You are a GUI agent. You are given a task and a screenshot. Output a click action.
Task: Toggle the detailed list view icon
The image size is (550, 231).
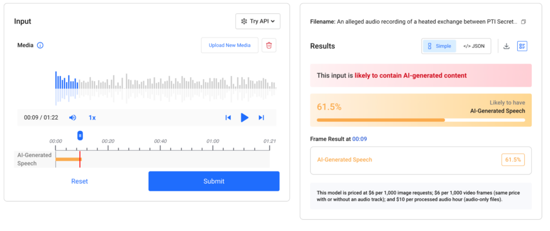click(522, 46)
